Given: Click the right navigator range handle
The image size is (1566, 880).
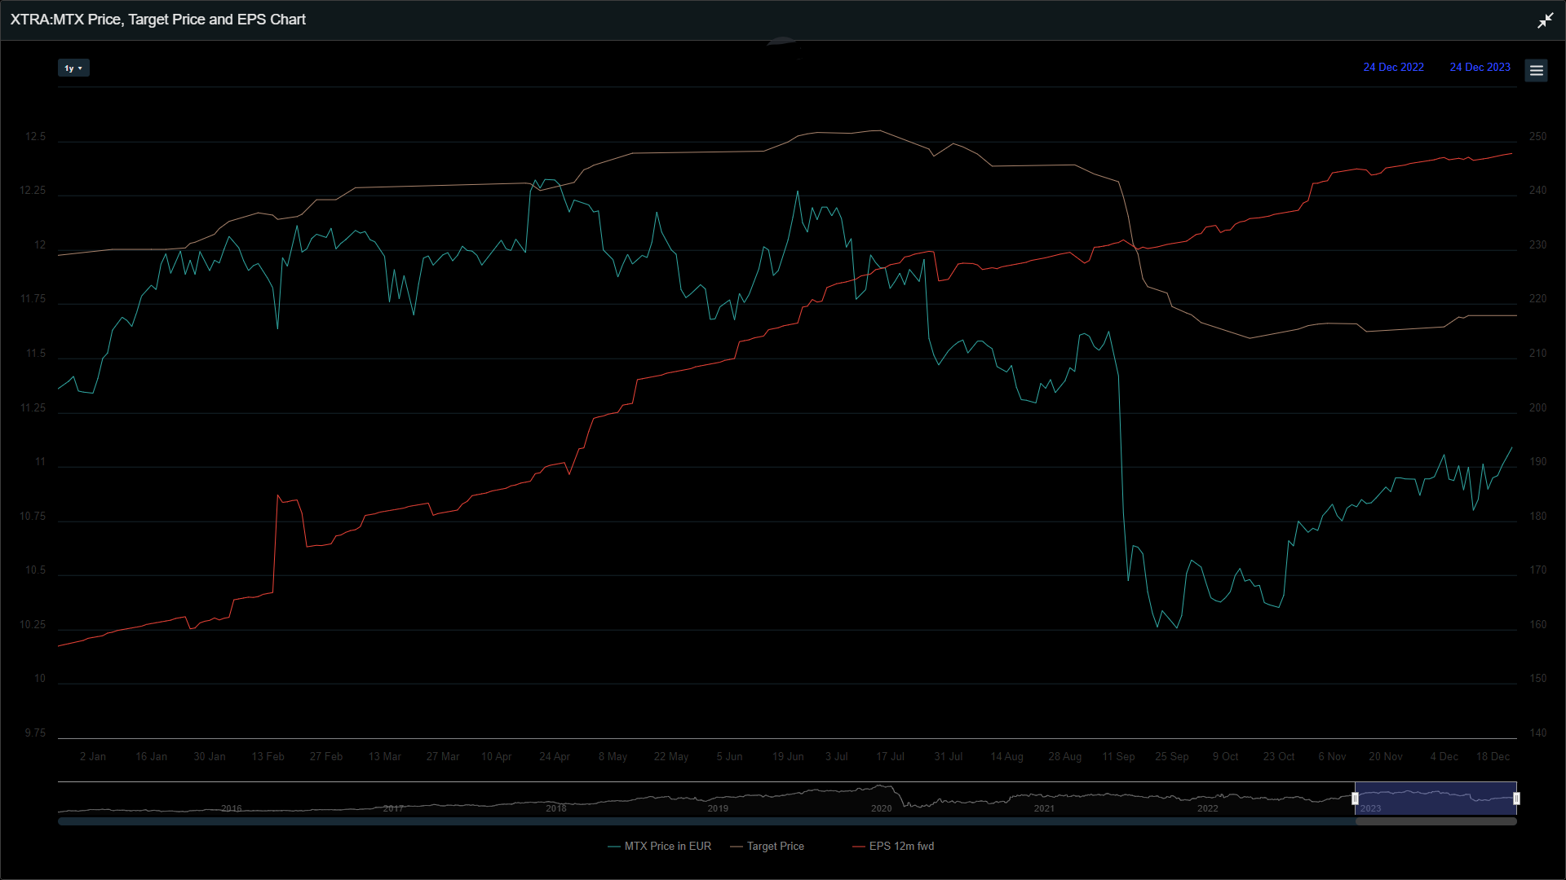Looking at the screenshot, I should [1516, 799].
